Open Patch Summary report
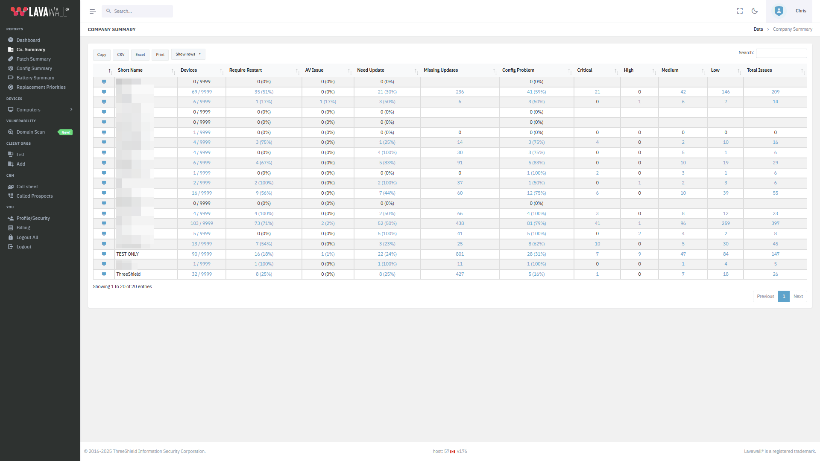The width and height of the screenshot is (820, 461). pyautogui.click(x=33, y=59)
